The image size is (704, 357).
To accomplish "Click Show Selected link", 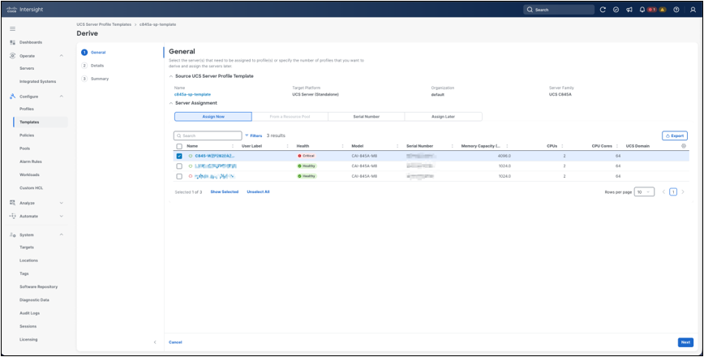I will (225, 191).
